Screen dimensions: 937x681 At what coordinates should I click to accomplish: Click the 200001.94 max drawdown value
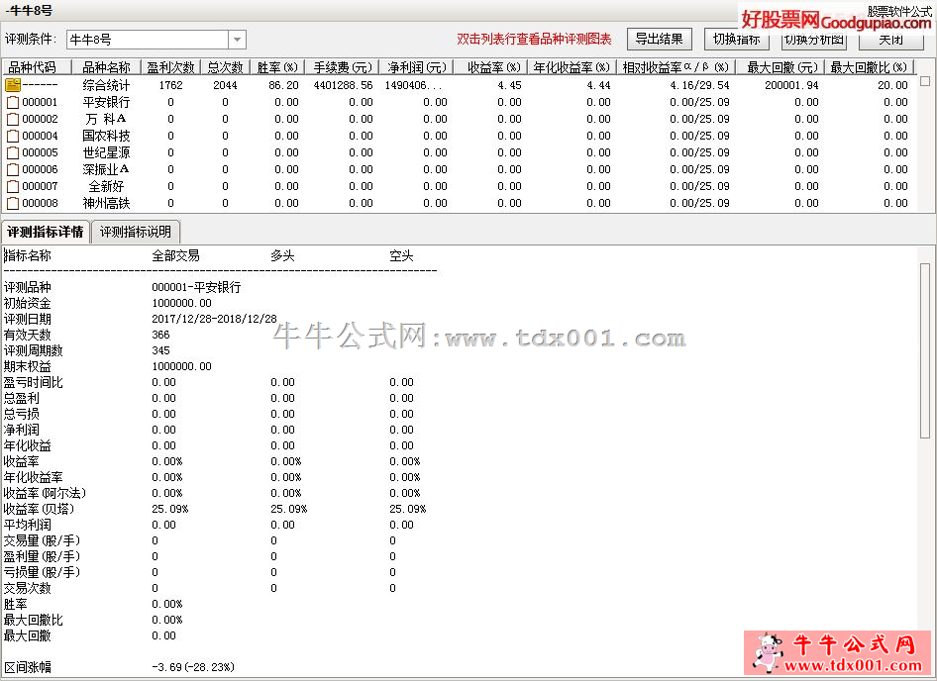tap(791, 85)
